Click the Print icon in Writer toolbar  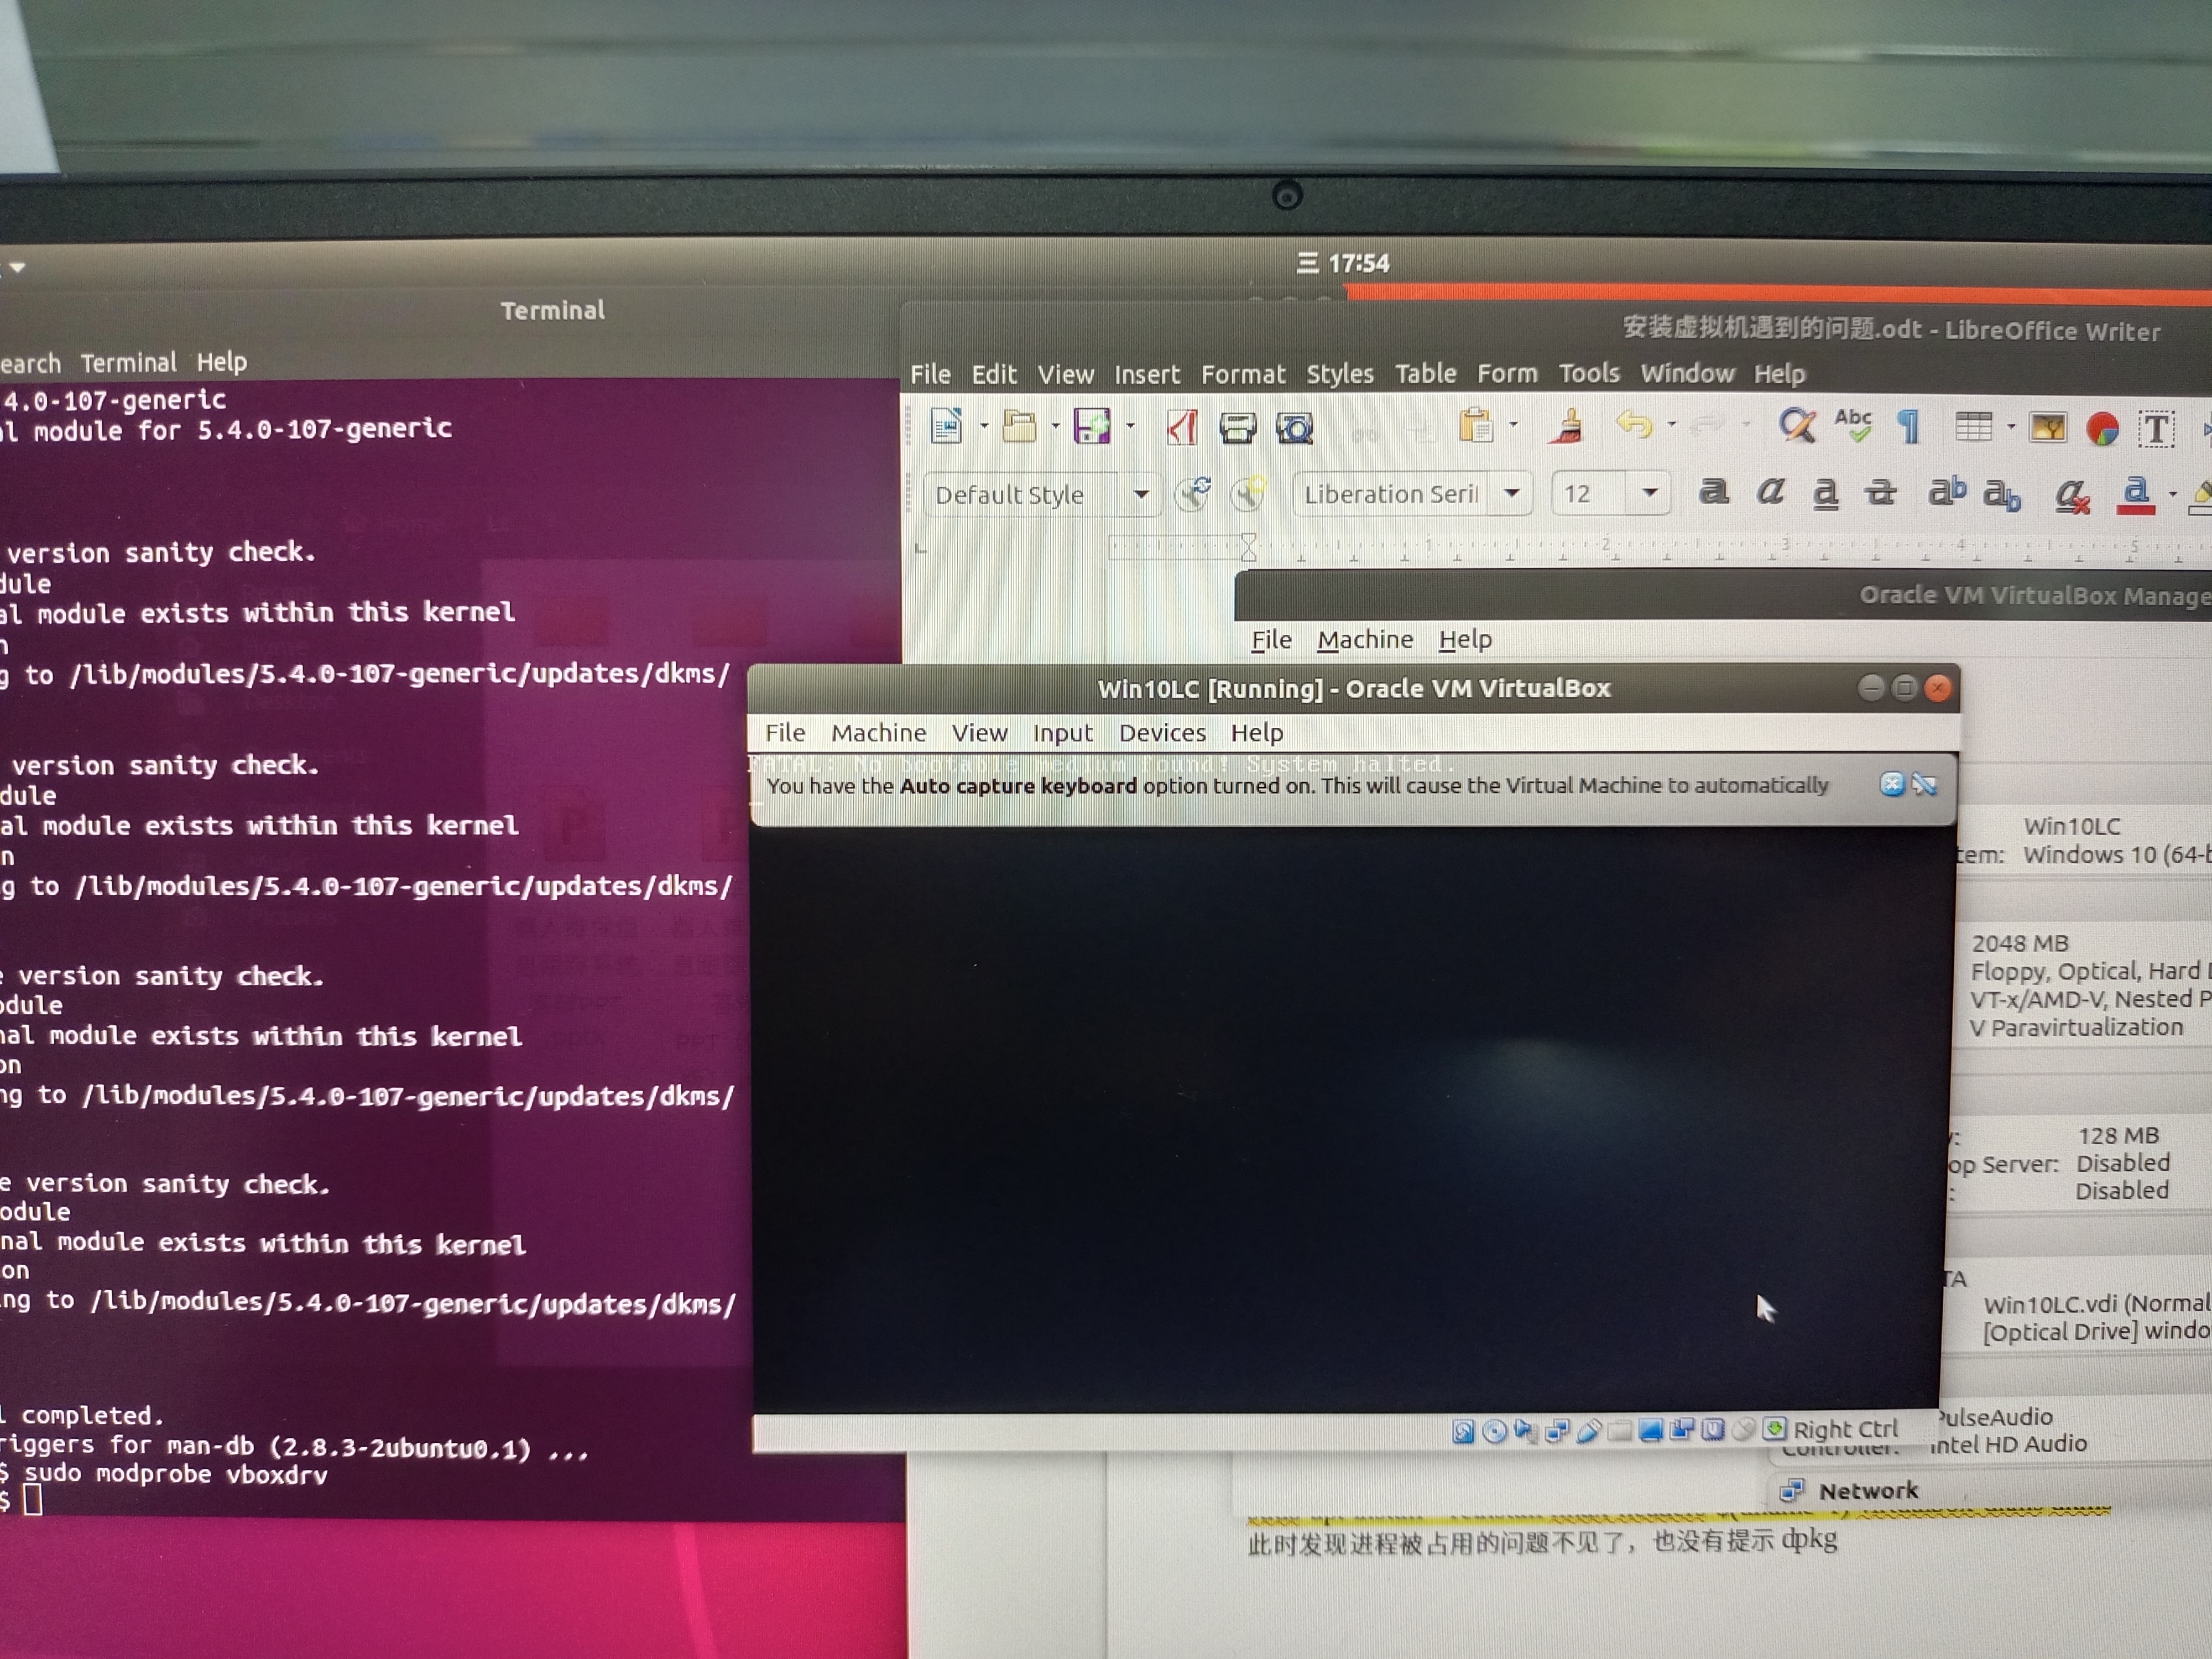click(x=1237, y=429)
